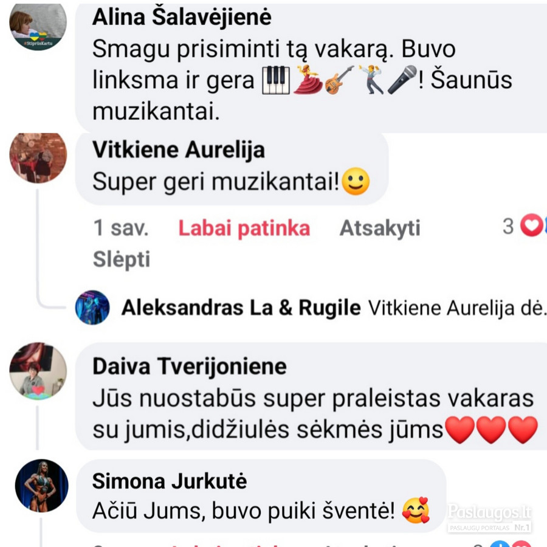Open the Alina Šalavėjienė name link

coord(182,17)
